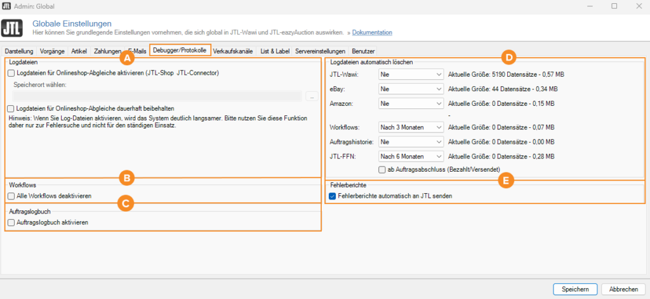This screenshot has width=650, height=299.
Task: Expand the Auftragshistorie deletion dropdown
Action: [x=411, y=141]
